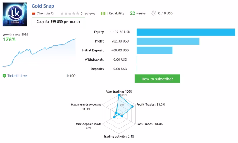Open the Gold Snap title link
238x143 pixels.
[x=43, y=6]
